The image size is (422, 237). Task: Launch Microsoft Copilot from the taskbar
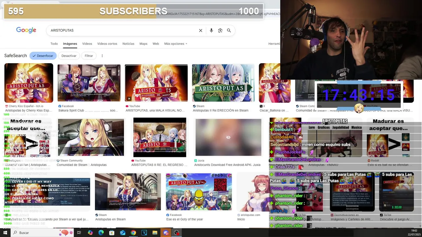click(x=90, y=233)
